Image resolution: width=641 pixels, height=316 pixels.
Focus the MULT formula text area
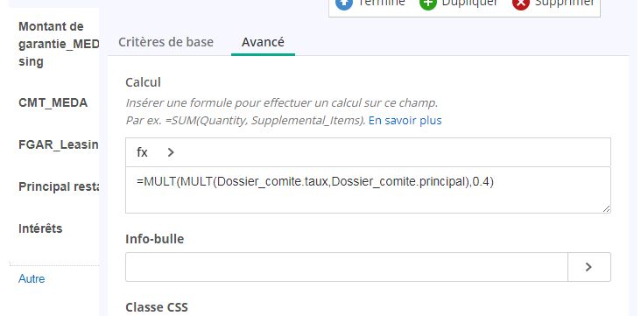point(368,190)
